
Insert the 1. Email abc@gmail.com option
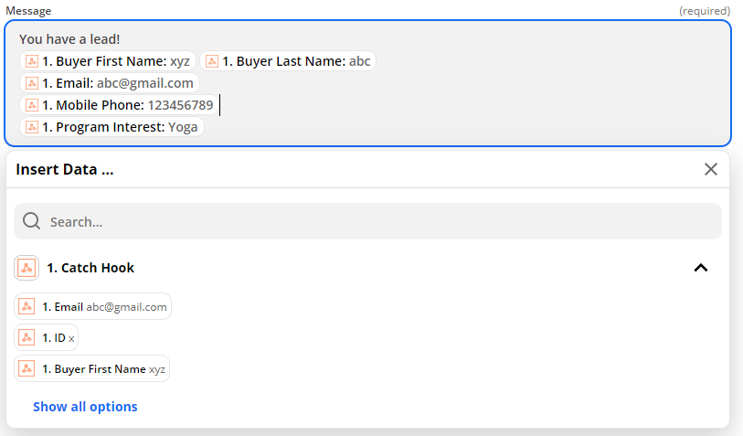pos(92,306)
